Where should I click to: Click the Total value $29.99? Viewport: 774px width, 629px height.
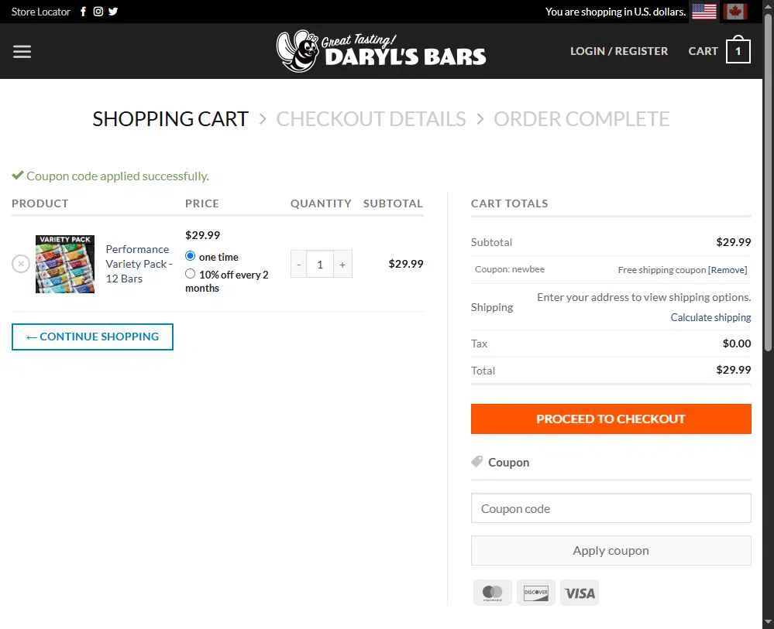(x=734, y=370)
